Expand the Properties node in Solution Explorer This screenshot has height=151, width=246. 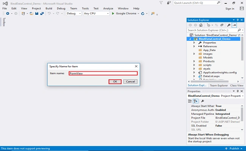(194, 43)
